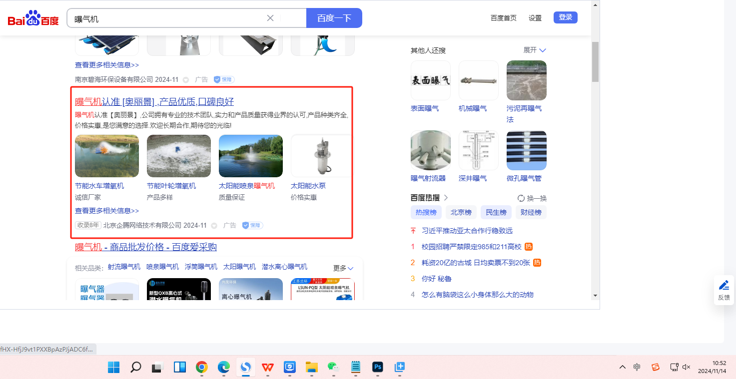This screenshot has height=379, width=736.
Task: Click the scrollbar down arrow
Action: pyautogui.click(x=595, y=295)
